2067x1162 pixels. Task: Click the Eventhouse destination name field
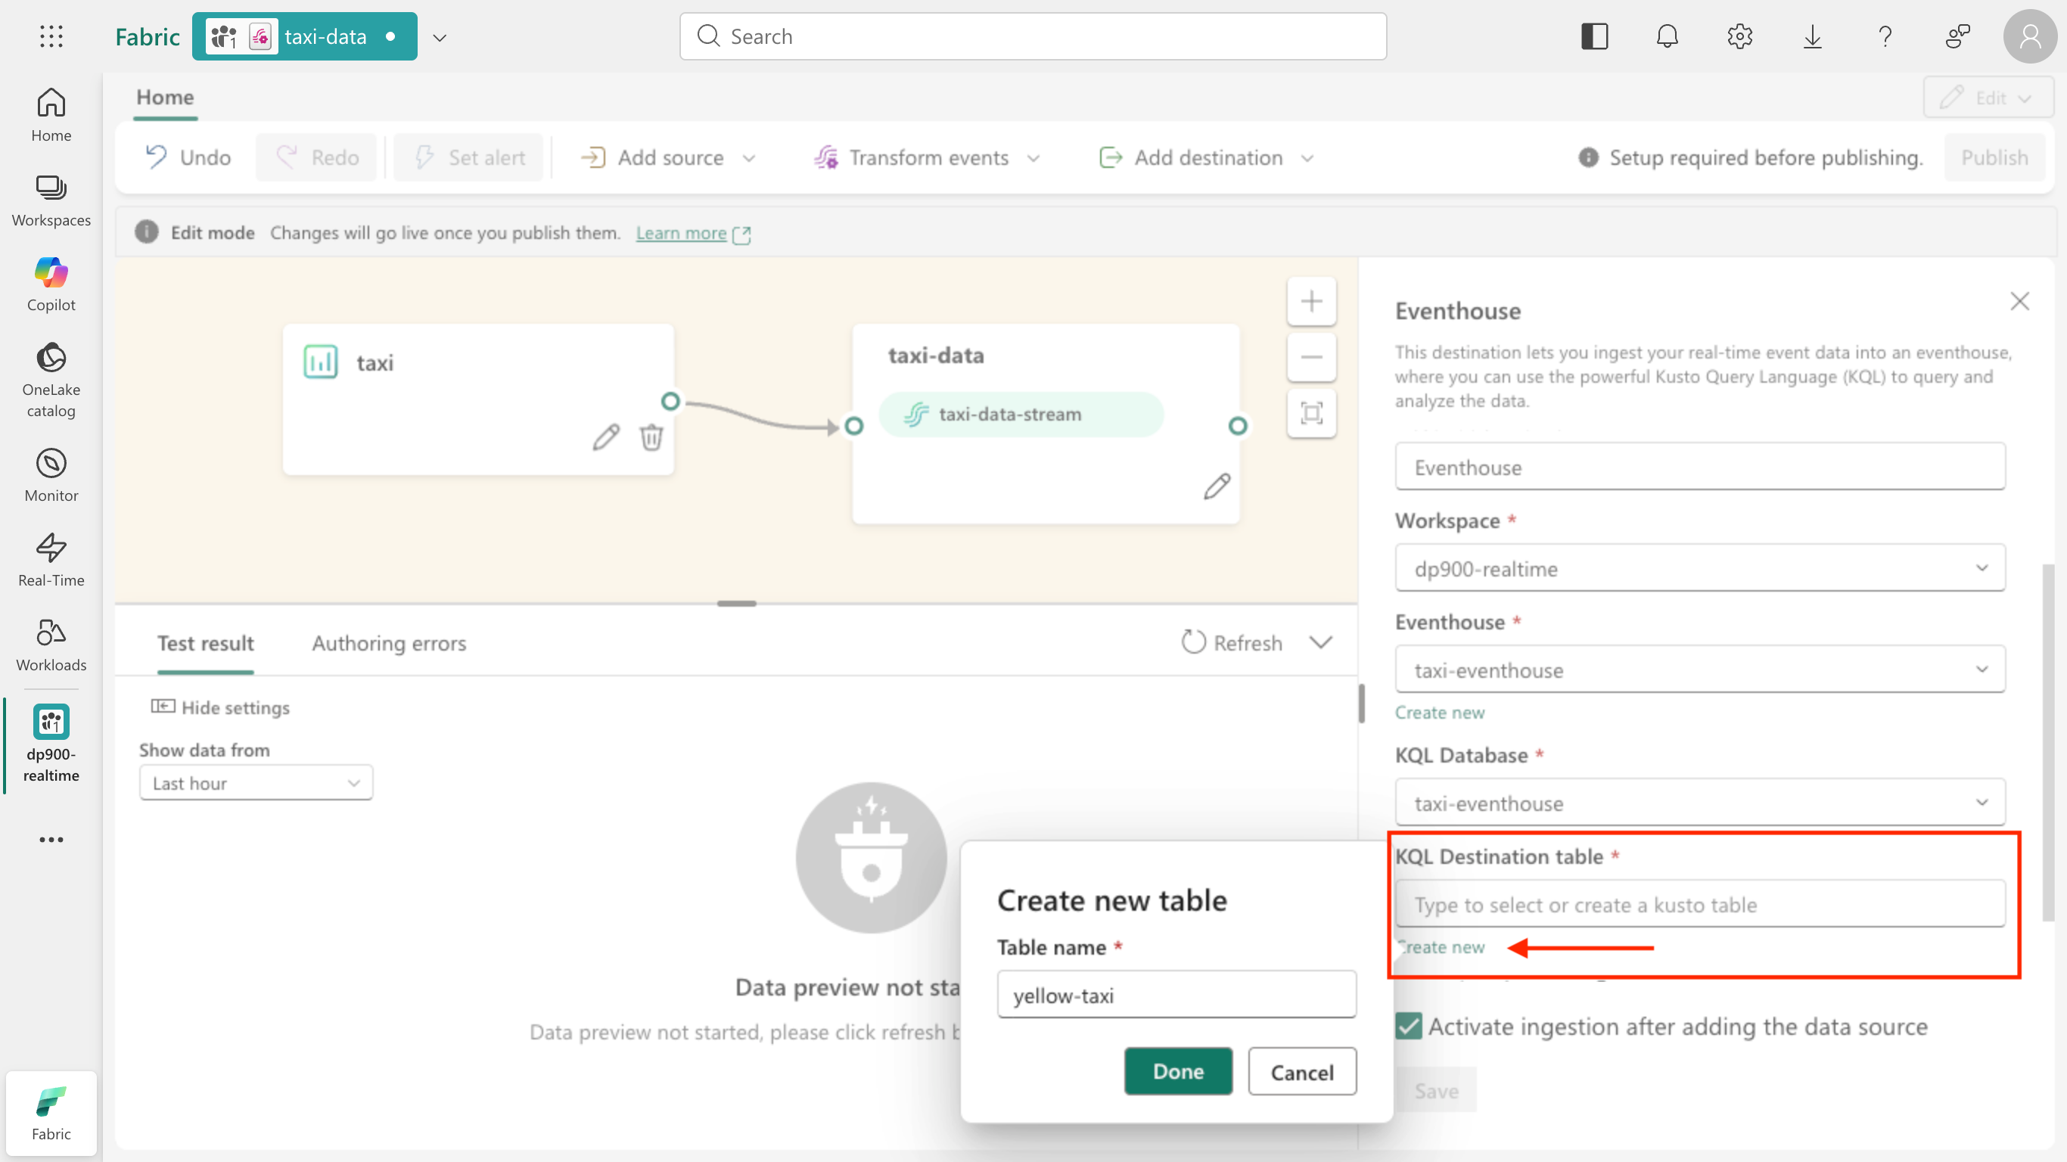[1699, 467]
